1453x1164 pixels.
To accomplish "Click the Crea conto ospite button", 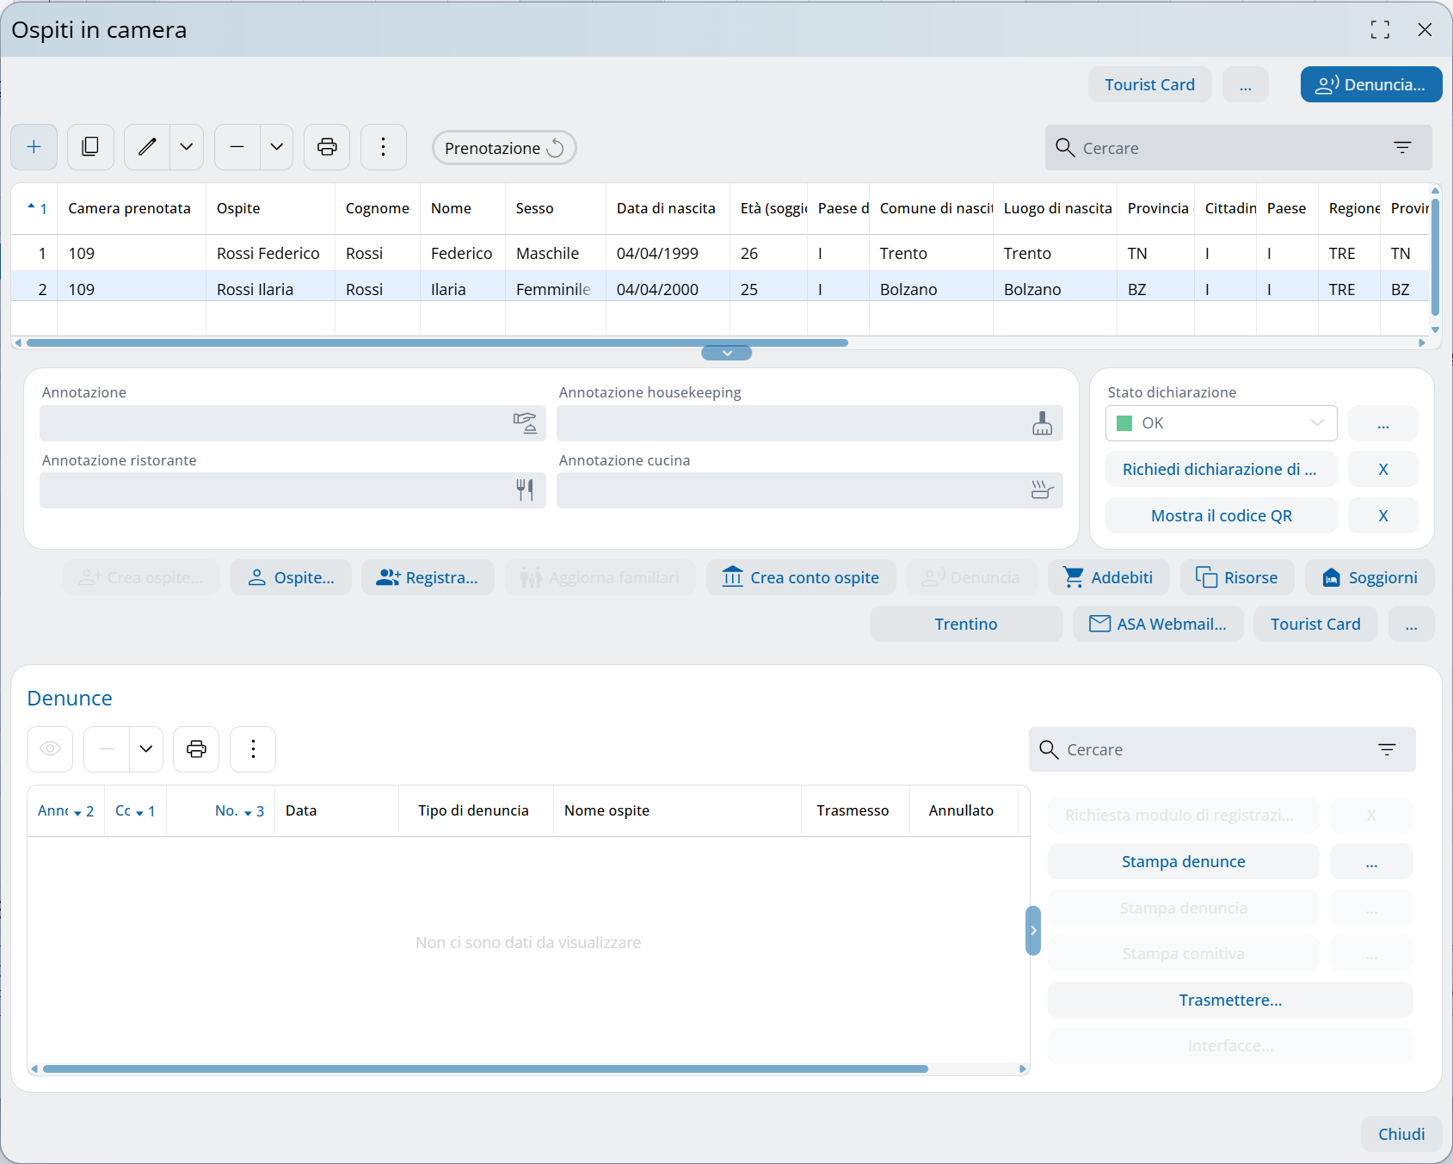I will point(801,577).
